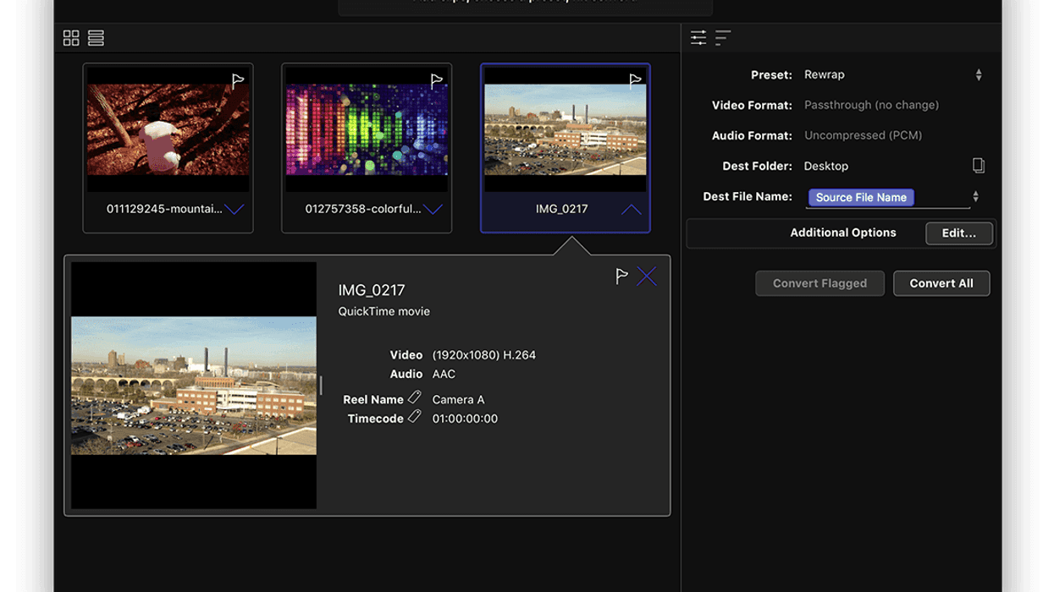Click the preview pane resize handle
Image resolution: width=1054 pixels, height=592 pixels.
(321, 386)
